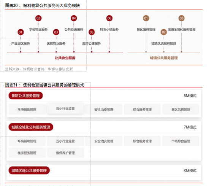Select the red 03 marker for 医院物业服务

pyautogui.click(x=56, y=32)
